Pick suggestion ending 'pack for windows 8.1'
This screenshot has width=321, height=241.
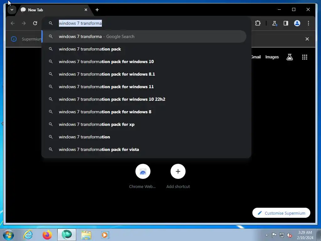[x=144, y=74]
